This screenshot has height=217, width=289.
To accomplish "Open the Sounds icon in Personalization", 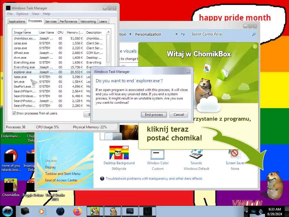I will pos(196,154).
